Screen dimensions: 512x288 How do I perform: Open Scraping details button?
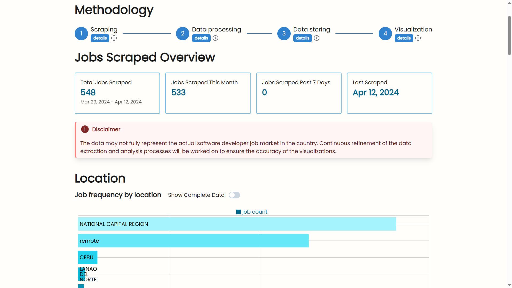100,38
